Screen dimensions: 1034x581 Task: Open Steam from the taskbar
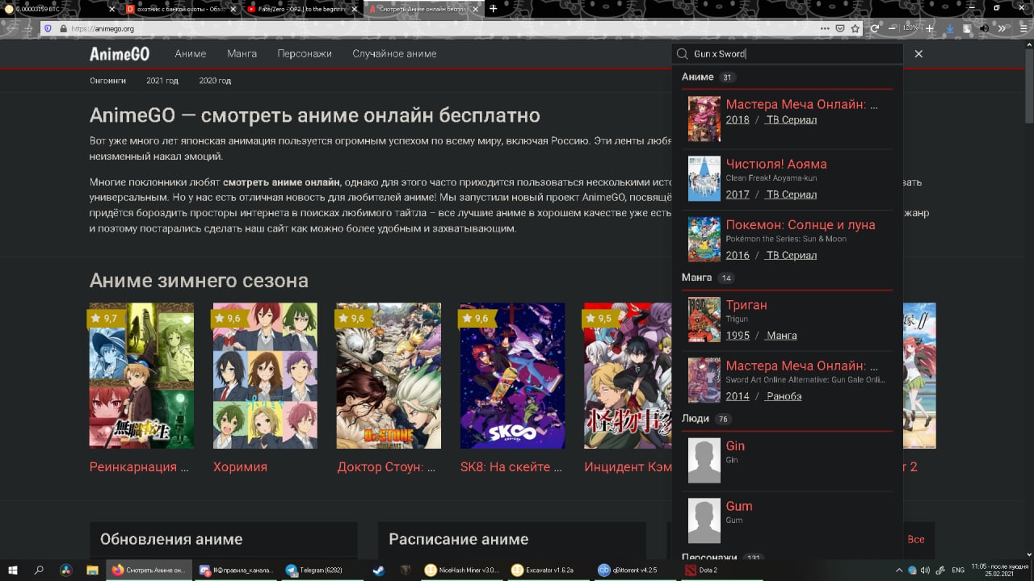coord(378,570)
